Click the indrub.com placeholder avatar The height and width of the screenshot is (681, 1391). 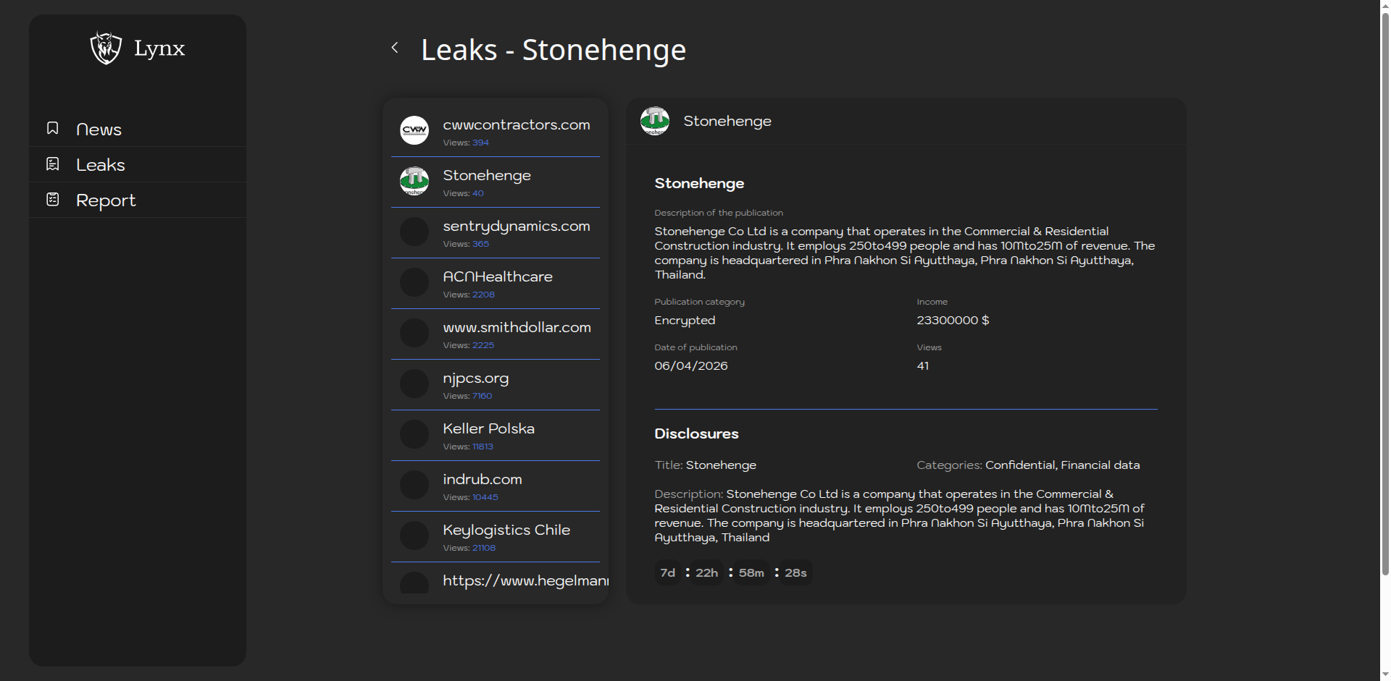point(414,485)
